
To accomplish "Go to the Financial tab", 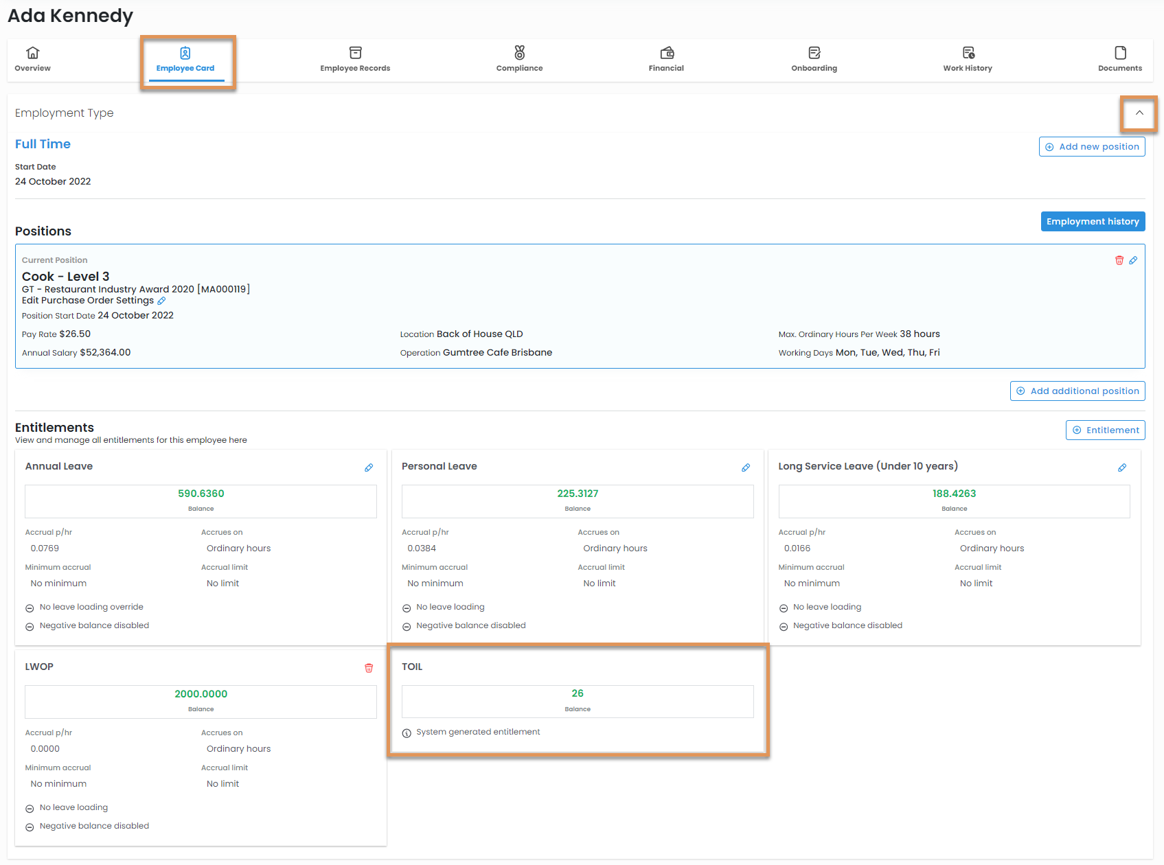I will [666, 59].
